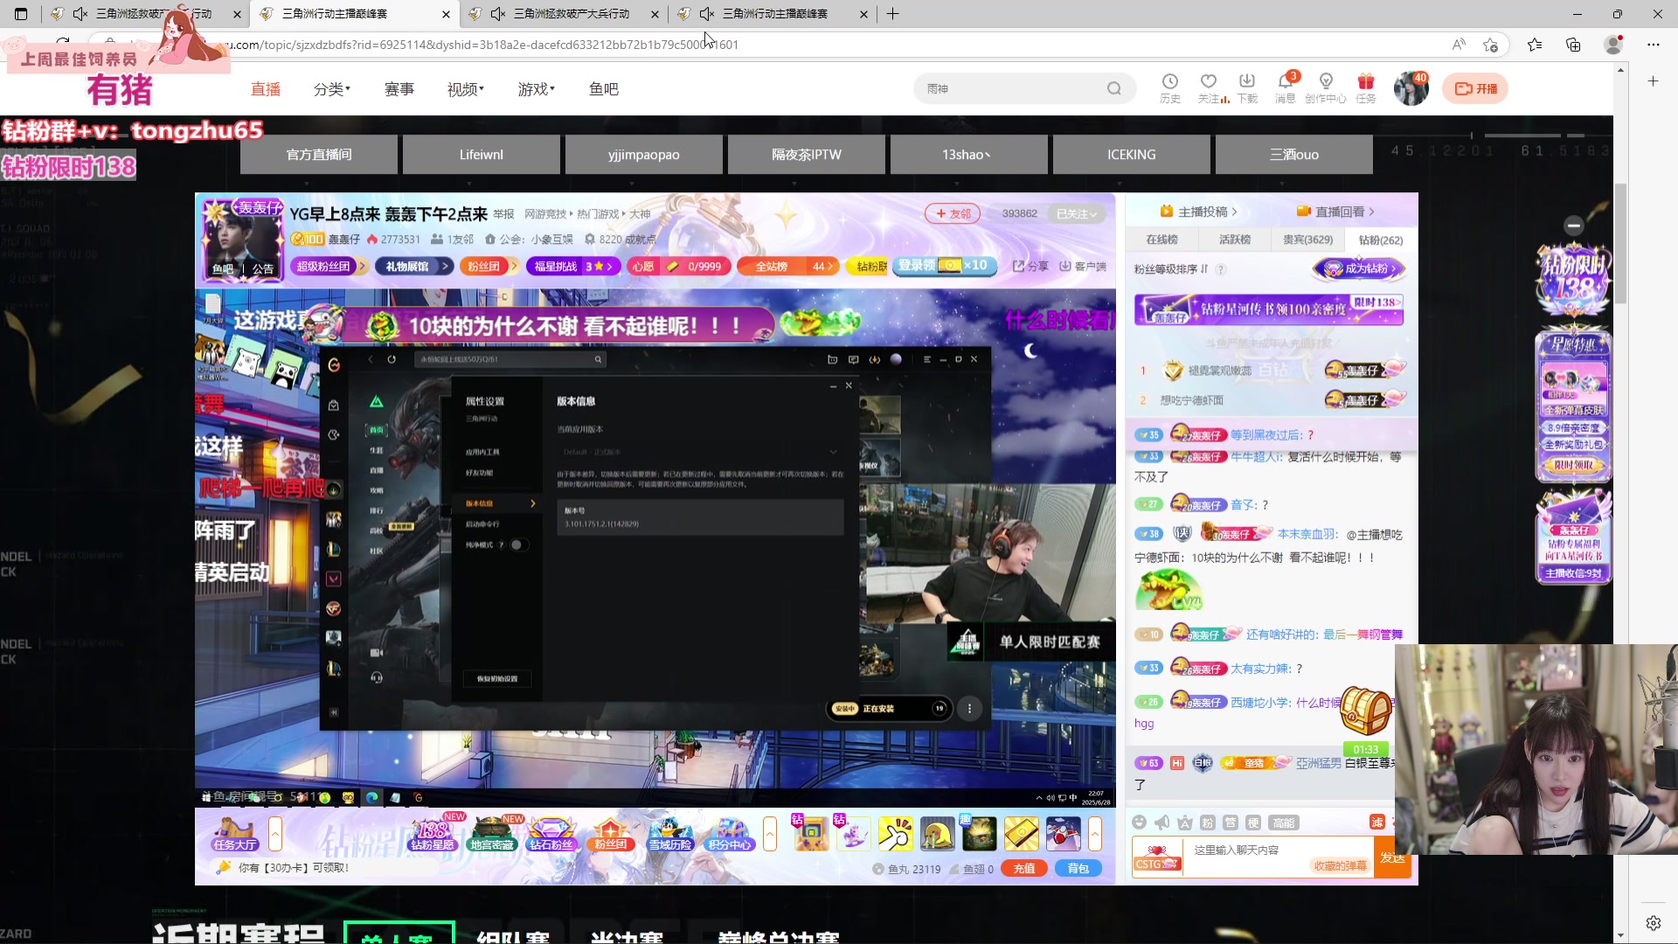This screenshot has height=944, width=1678.
Task: Open the 雪域历险 penguin icon
Action: point(669,834)
